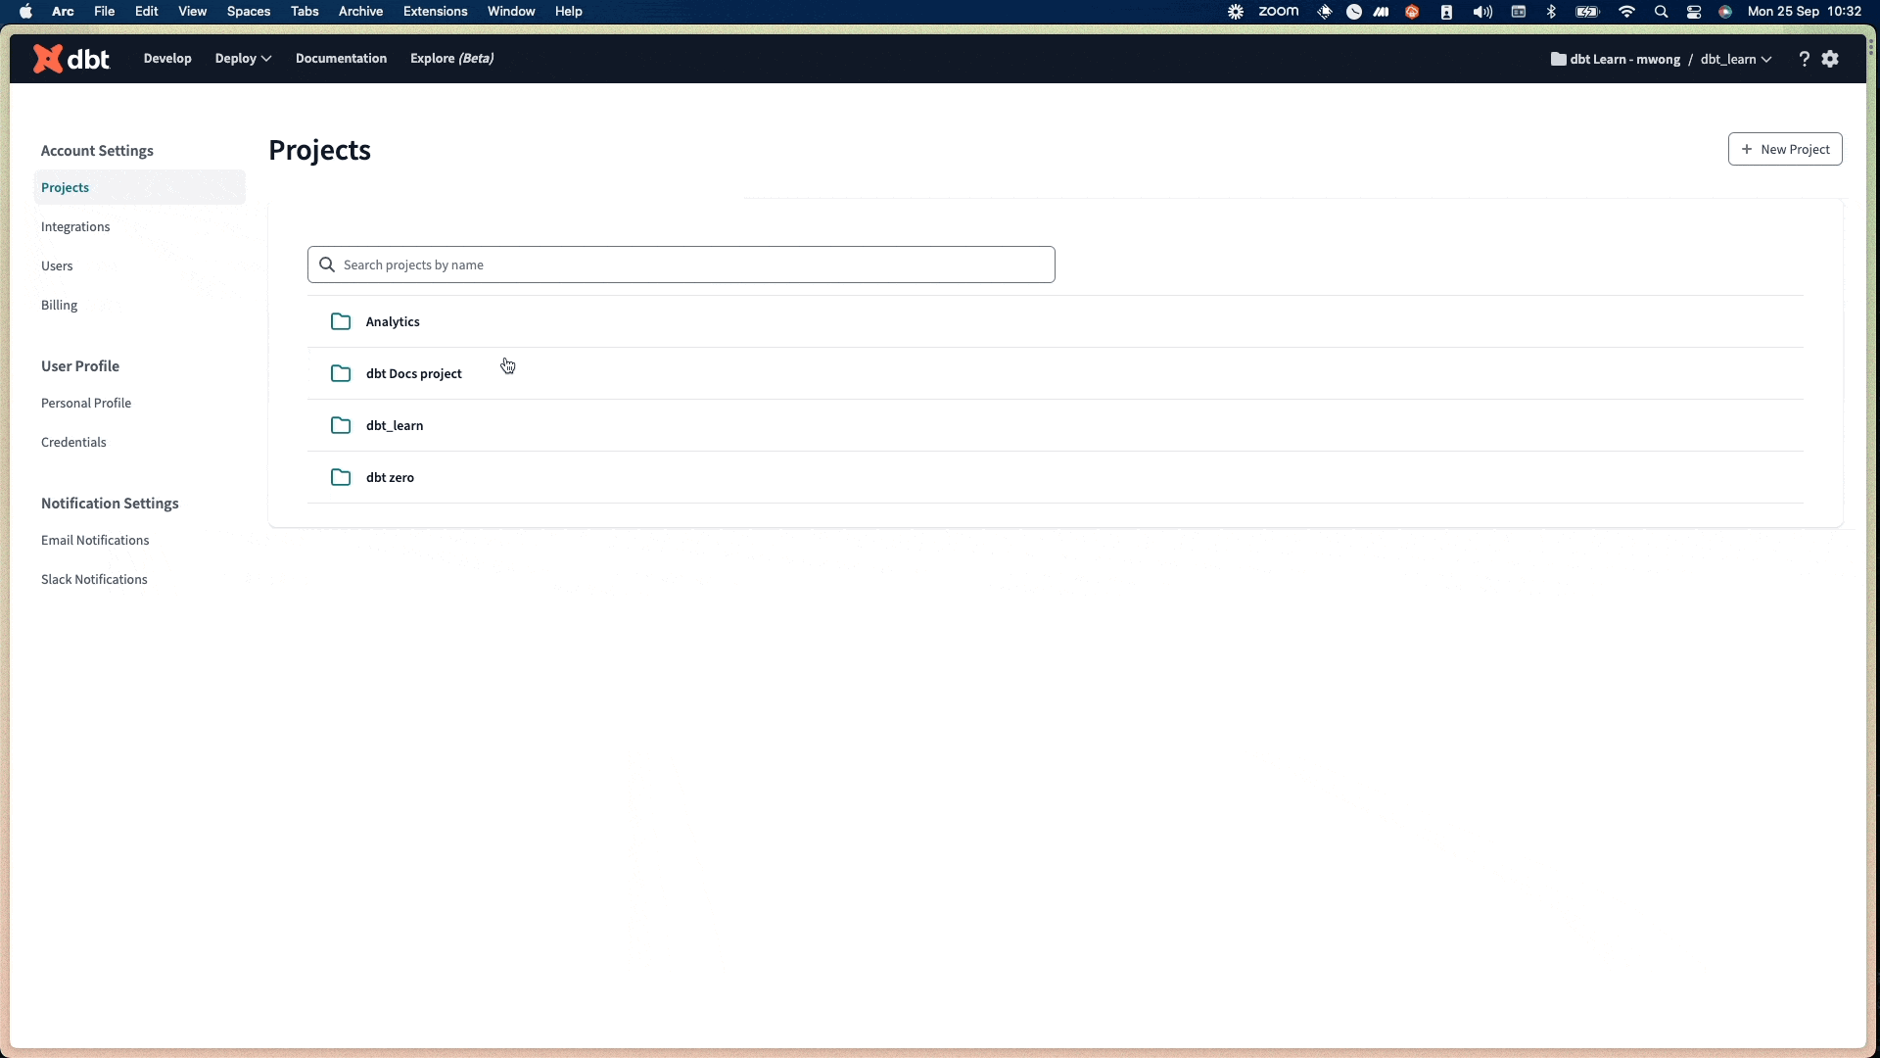Click the Slack Notifications settings link
This screenshot has width=1880, height=1058.
coord(94,579)
